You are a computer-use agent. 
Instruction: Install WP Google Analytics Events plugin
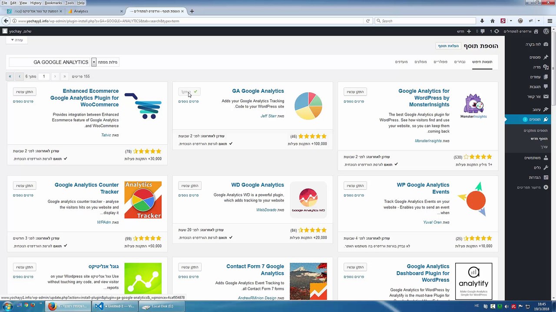click(x=355, y=186)
